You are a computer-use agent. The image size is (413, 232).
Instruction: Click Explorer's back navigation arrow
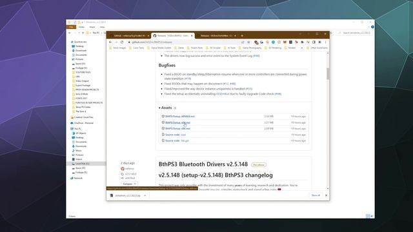(70, 33)
